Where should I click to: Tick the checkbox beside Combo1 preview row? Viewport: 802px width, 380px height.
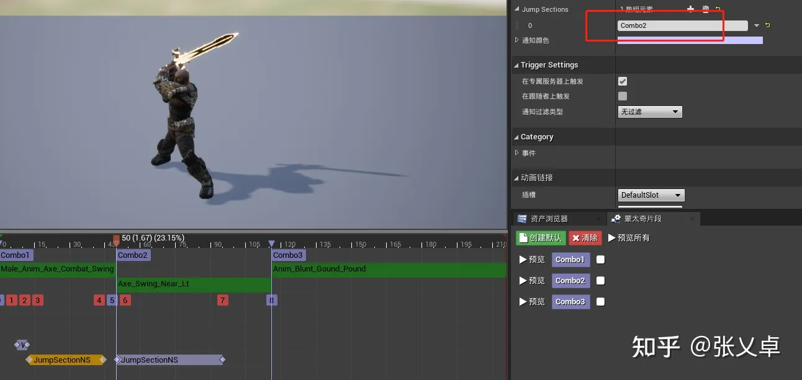pos(600,259)
